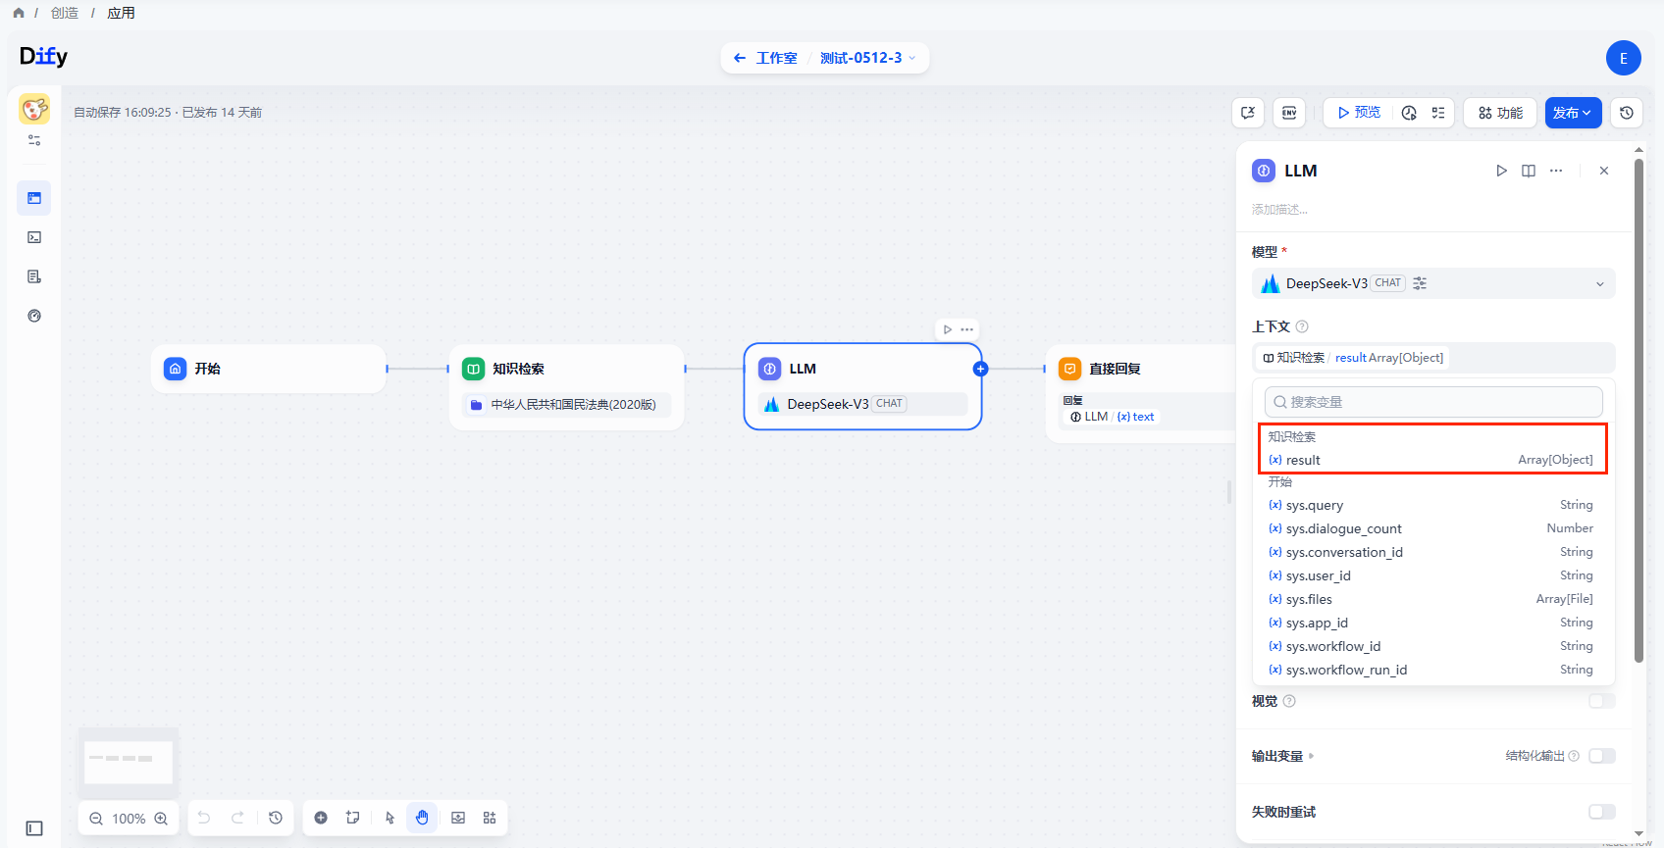Image resolution: width=1664 pixels, height=848 pixels.
Task: Open the run history clock icon
Action: [1409, 113]
